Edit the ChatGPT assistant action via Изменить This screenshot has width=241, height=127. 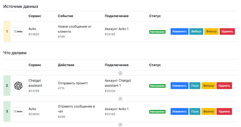[180, 86]
